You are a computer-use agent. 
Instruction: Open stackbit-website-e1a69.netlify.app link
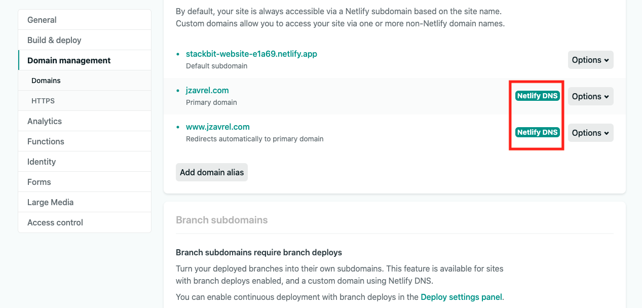tap(251, 54)
